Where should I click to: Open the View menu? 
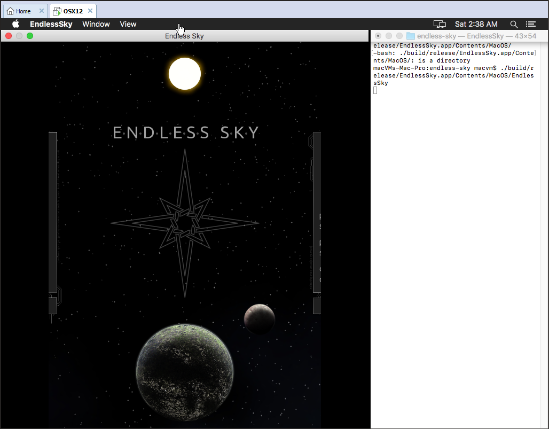[128, 24]
